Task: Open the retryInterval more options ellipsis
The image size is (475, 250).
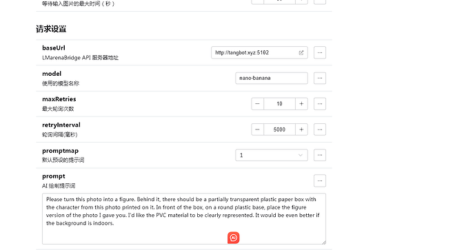Action: pyautogui.click(x=320, y=129)
